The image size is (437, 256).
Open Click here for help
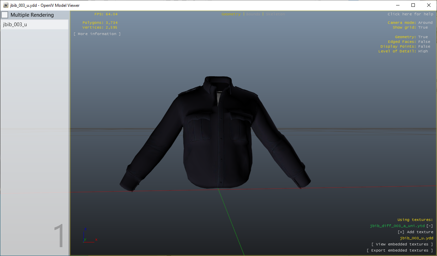(410, 14)
